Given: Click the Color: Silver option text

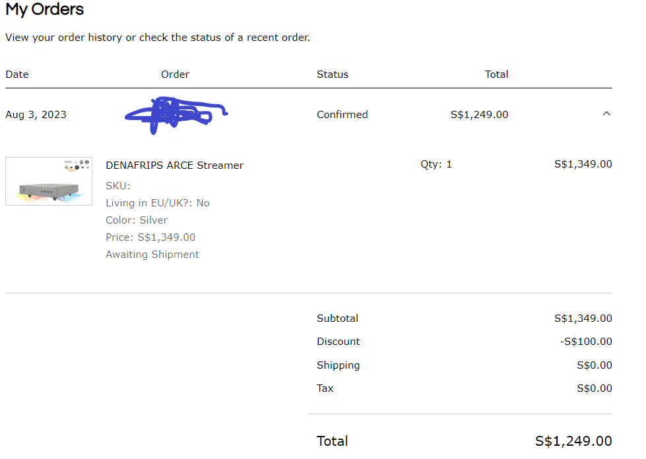Looking at the screenshot, I should pyautogui.click(x=137, y=220).
